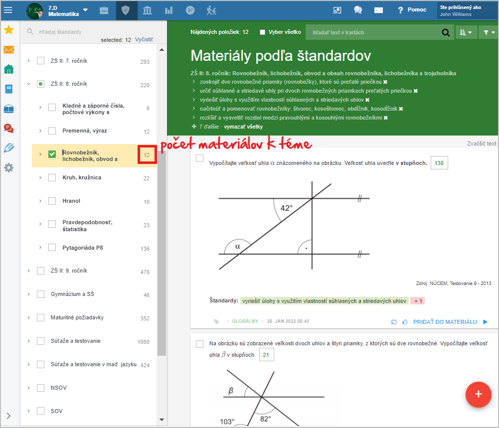
Task: Expand sidebar with bottom-left arrow
Action: pos(8,416)
